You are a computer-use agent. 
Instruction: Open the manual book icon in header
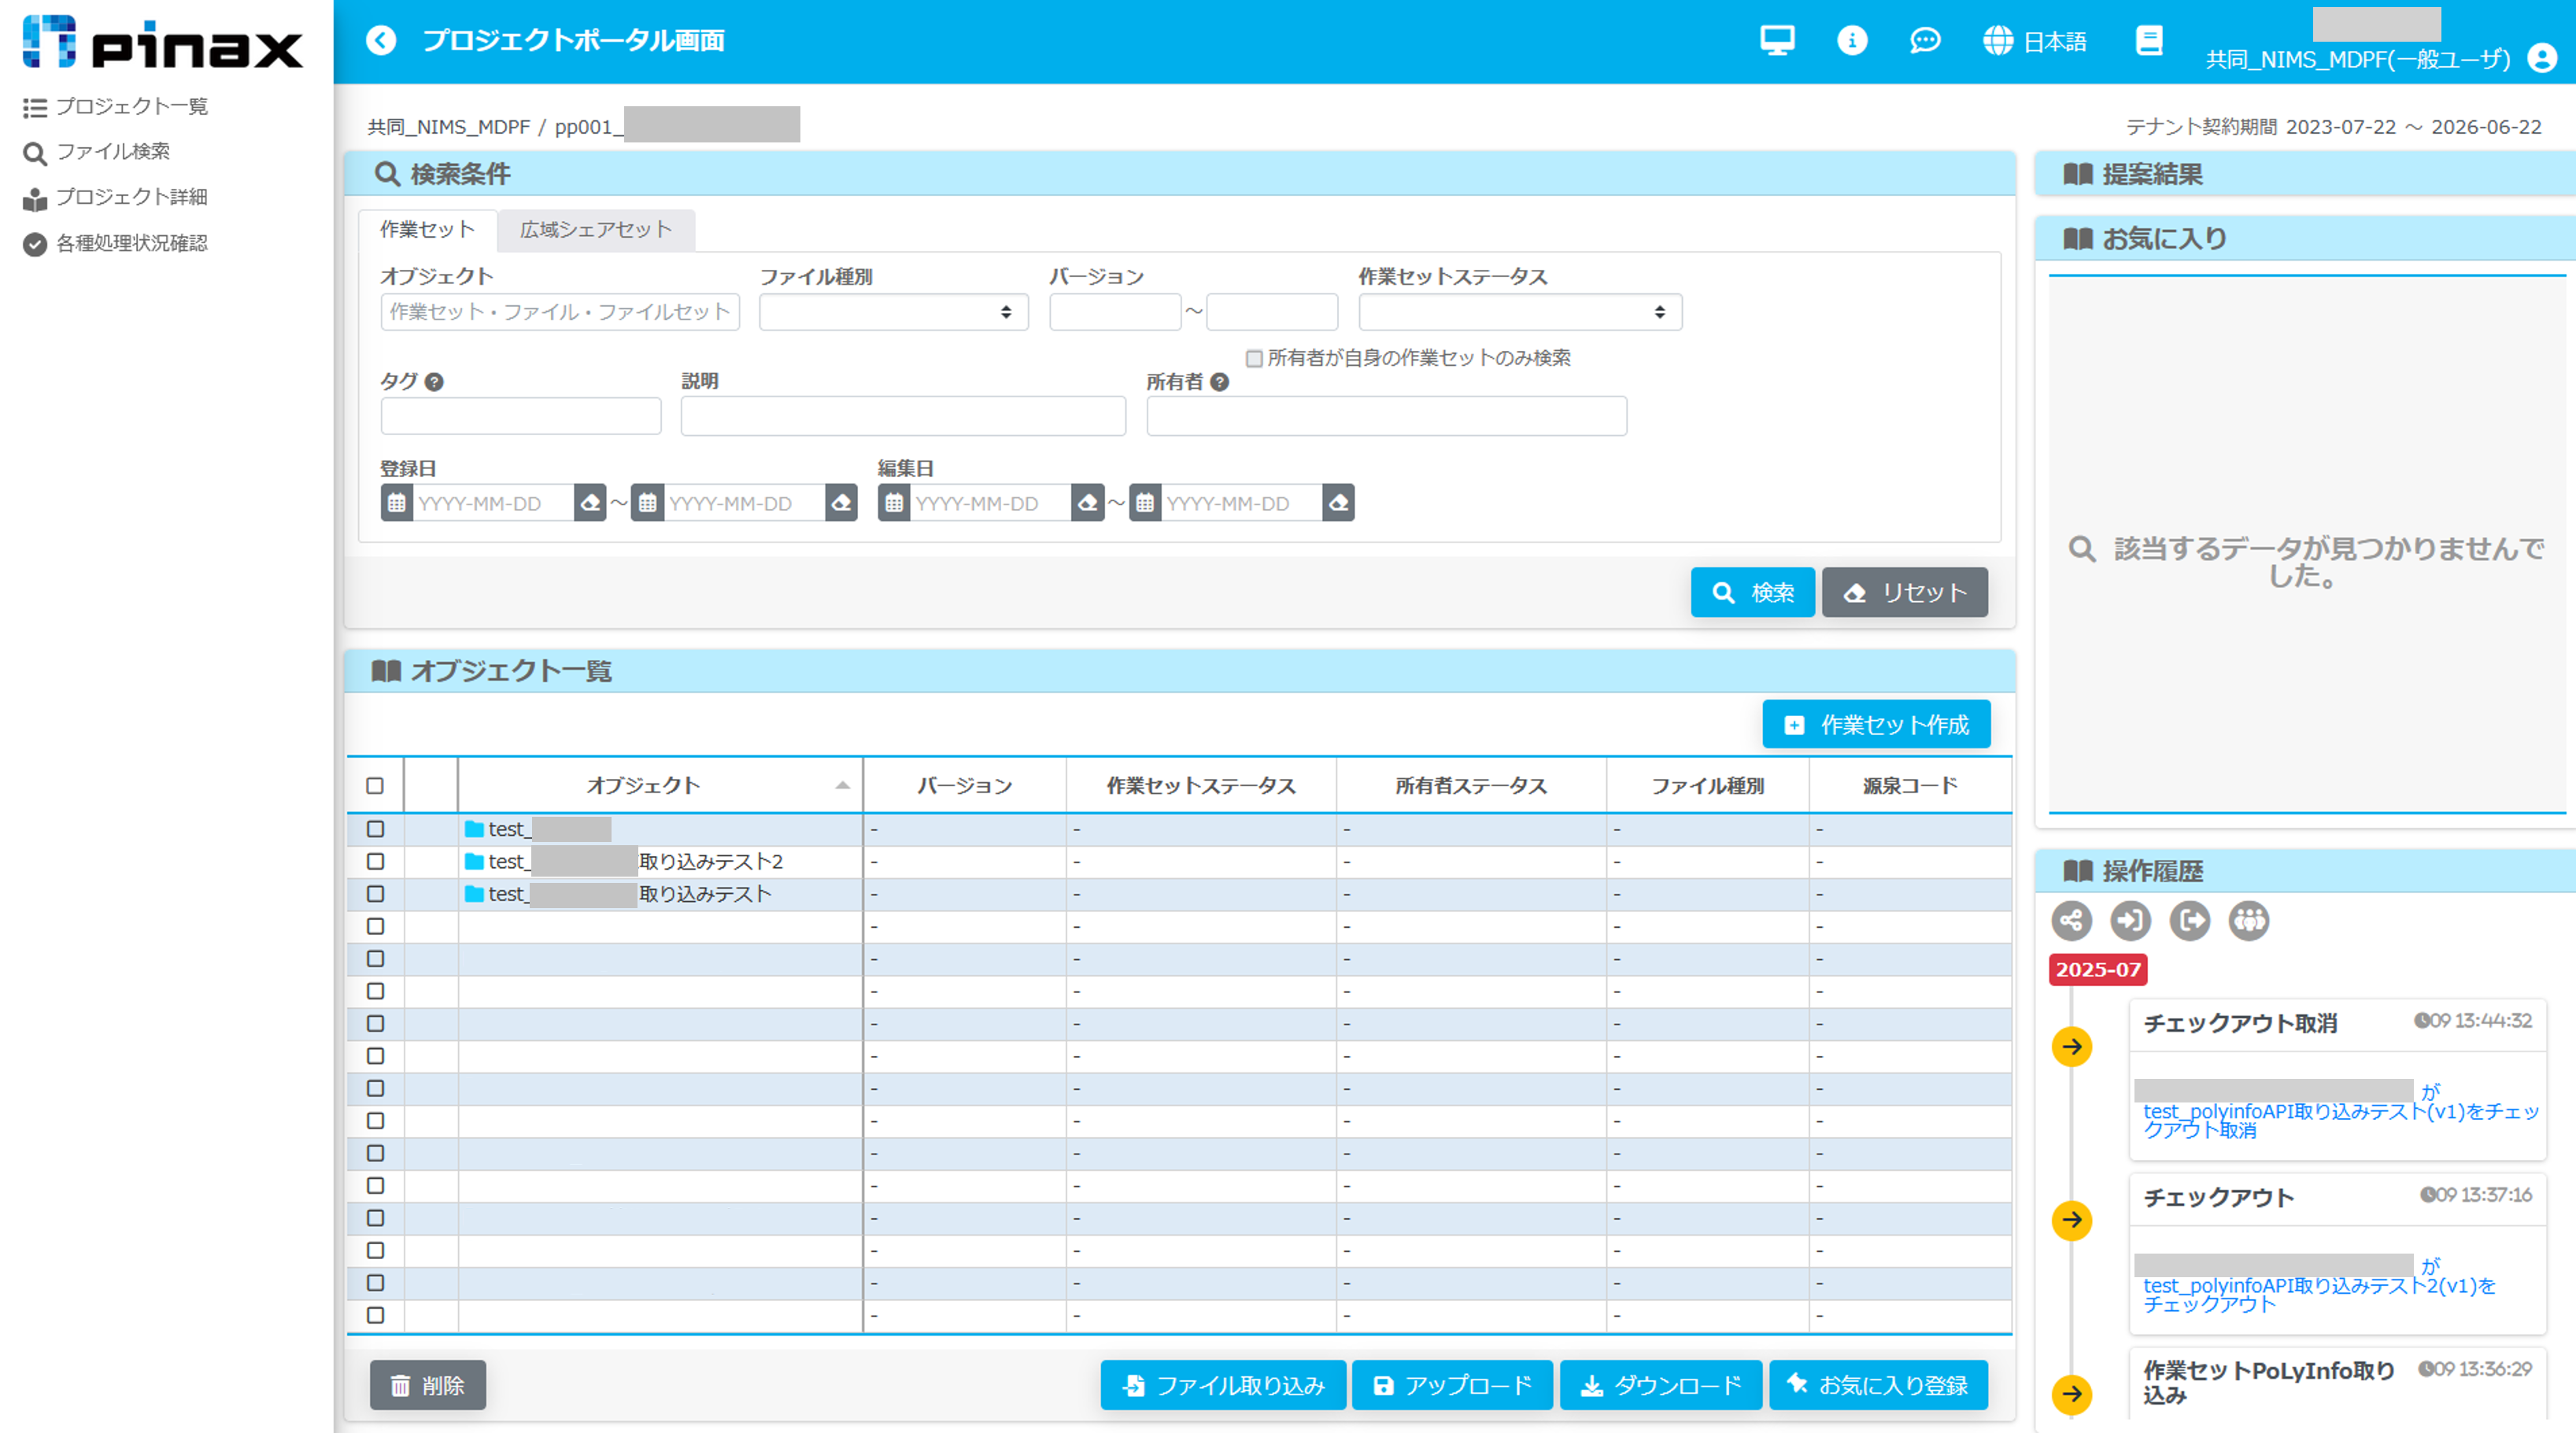click(2148, 40)
